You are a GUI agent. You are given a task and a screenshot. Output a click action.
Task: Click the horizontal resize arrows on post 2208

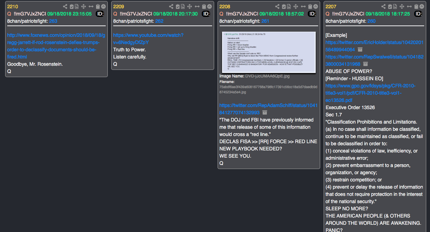tap(303, 7)
